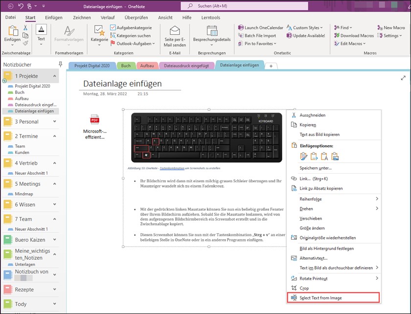The width and height of the screenshot is (411, 314).
Task: Toggle Aufgabenkategorie checkbox
Action: 113,27
